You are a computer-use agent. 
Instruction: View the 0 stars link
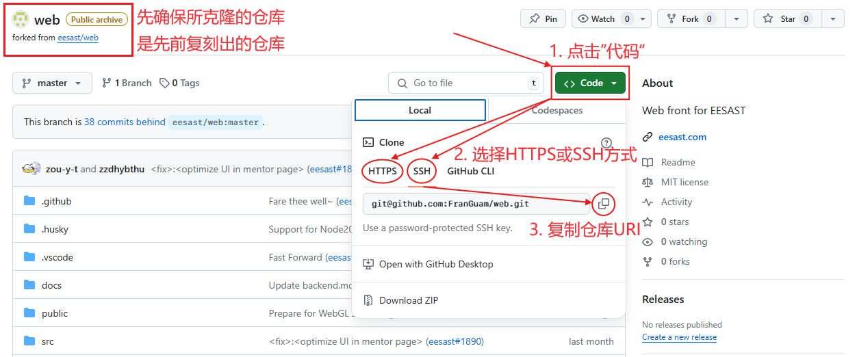pyautogui.click(x=675, y=222)
